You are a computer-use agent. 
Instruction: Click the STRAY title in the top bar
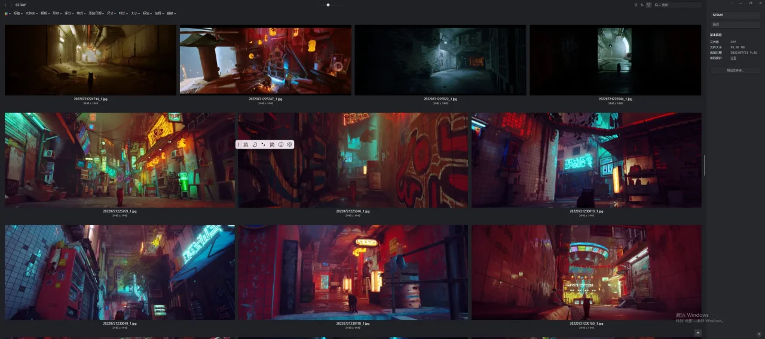point(20,5)
